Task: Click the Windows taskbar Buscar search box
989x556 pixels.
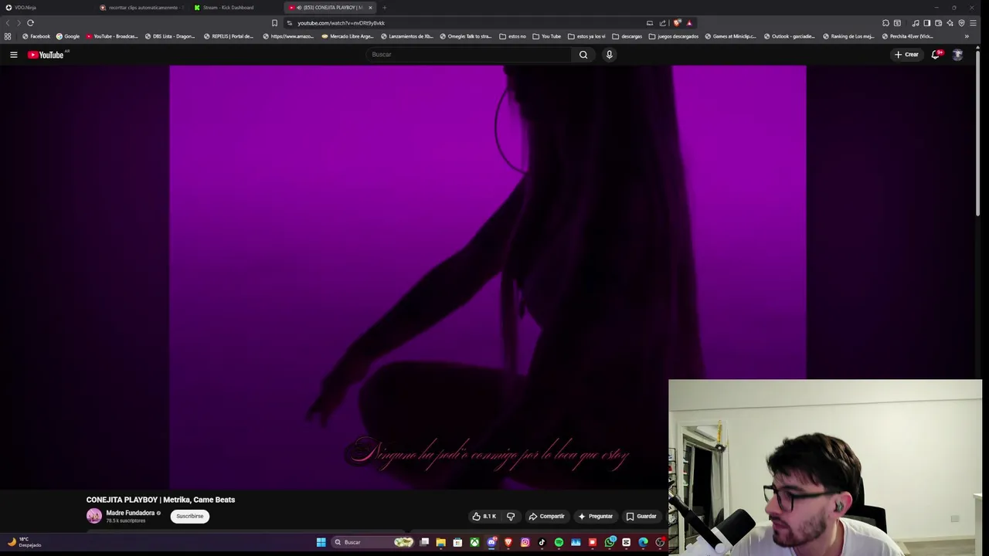Action: [372, 542]
